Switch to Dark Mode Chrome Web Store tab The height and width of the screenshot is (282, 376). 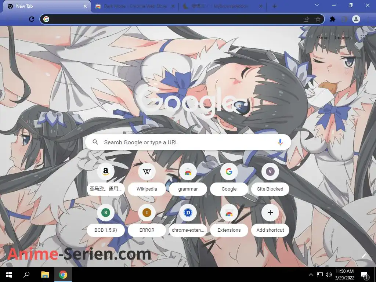[x=135, y=7]
